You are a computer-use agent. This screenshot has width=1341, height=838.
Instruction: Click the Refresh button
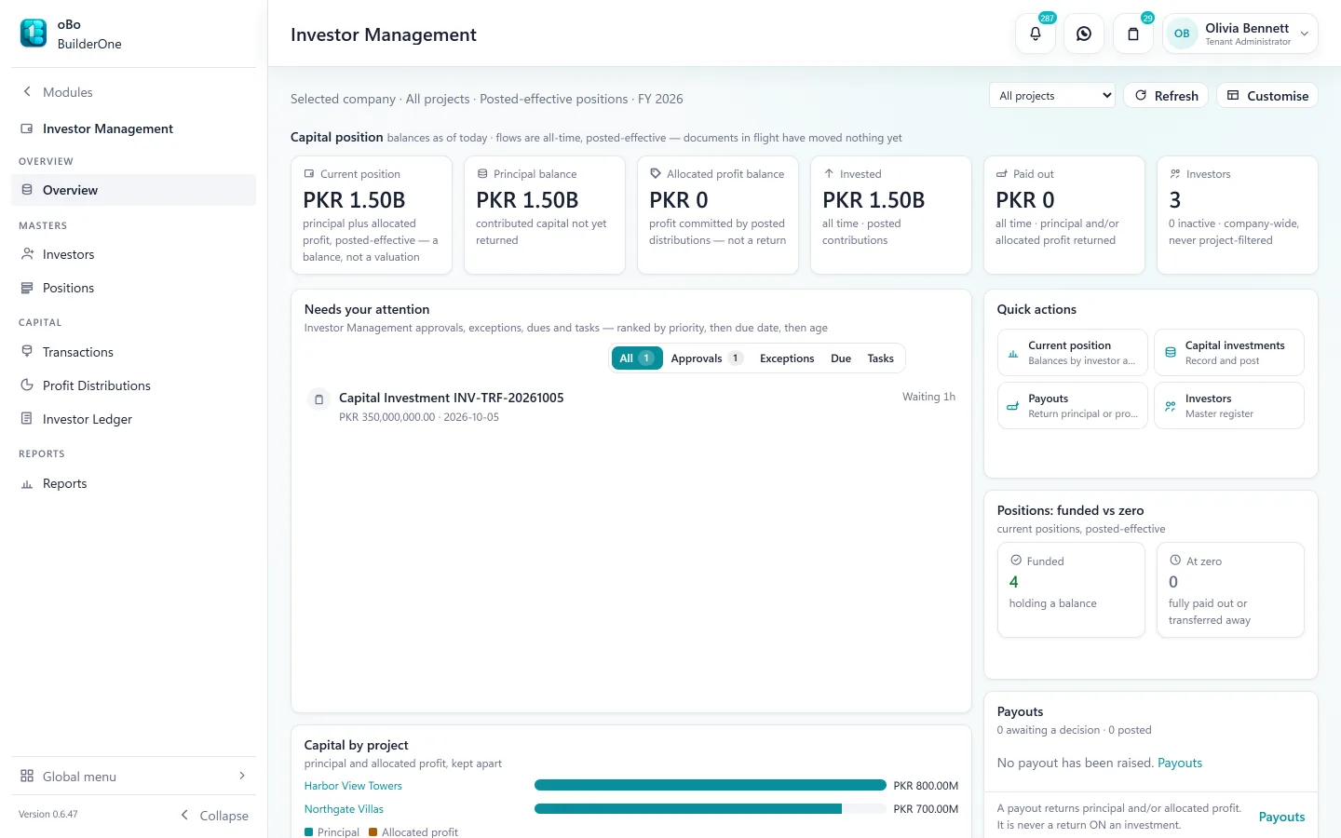(1166, 96)
